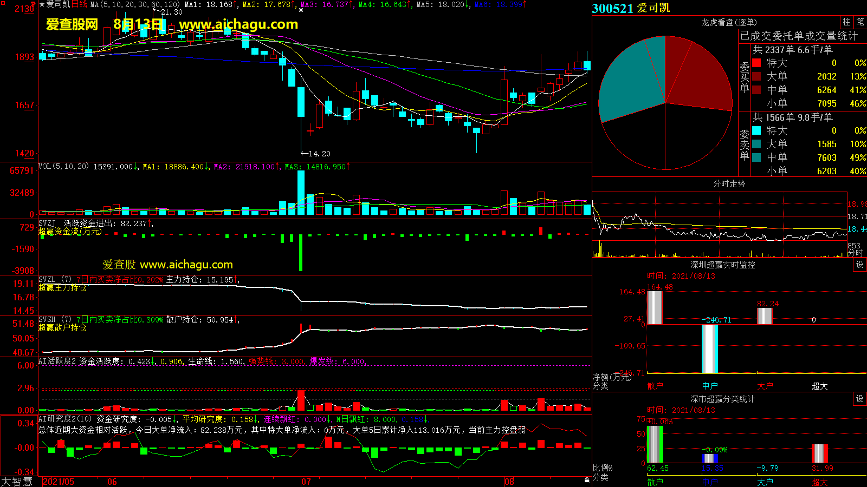Select the 龙虎看盘(逐单) panel title

coord(729,22)
